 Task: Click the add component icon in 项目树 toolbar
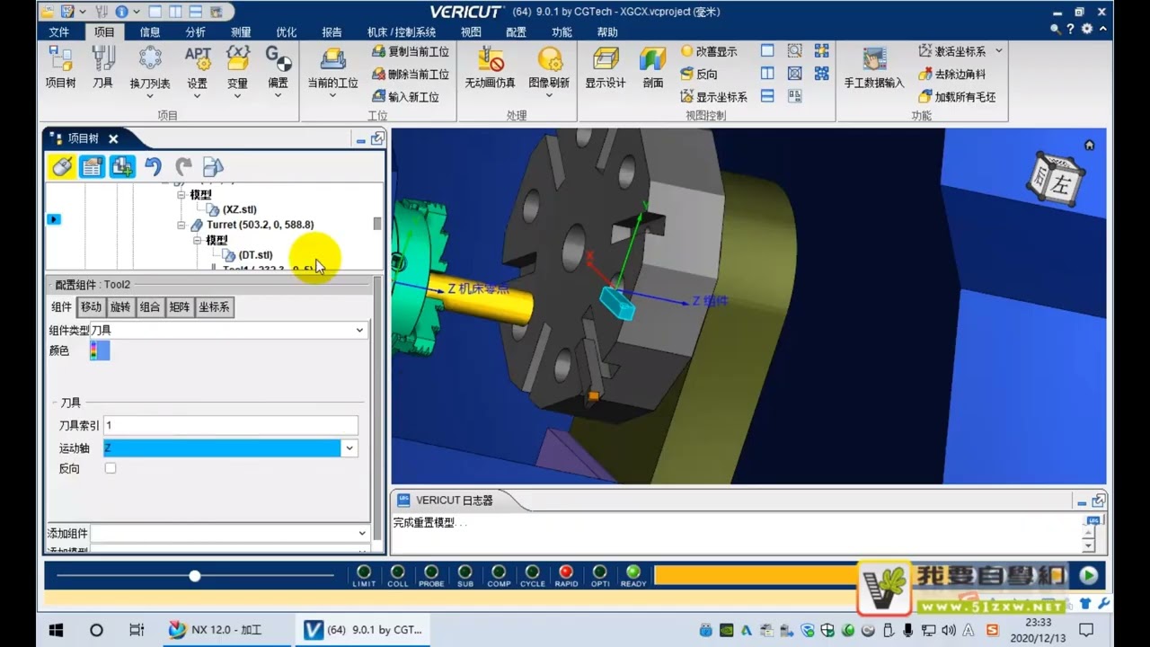(122, 166)
